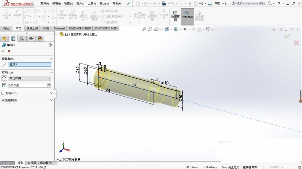Expand the 5.13 圆顶实例 flyout tree arrow

(x=56, y=34)
